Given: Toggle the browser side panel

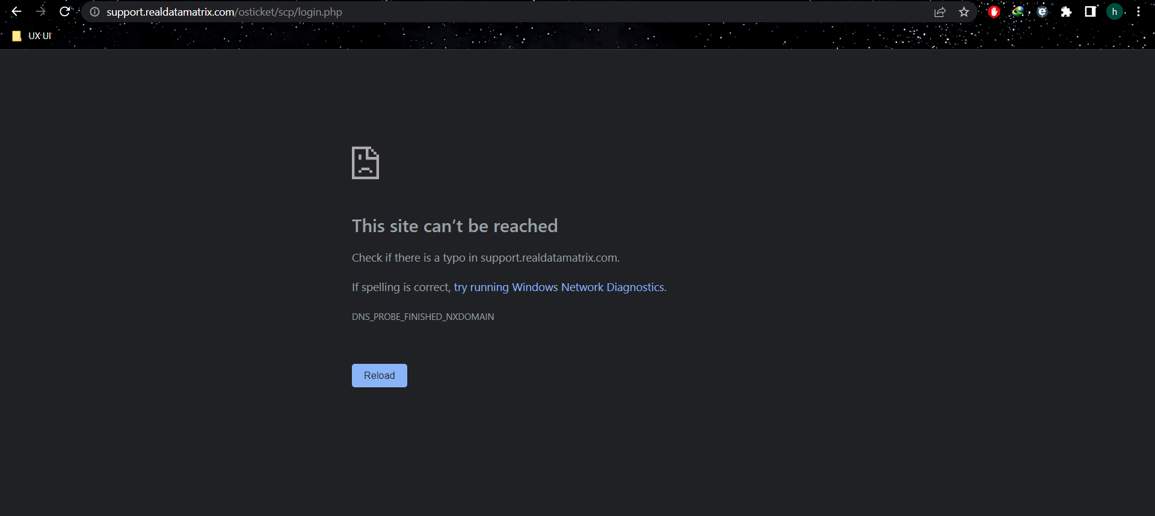Looking at the screenshot, I should click(x=1090, y=12).
